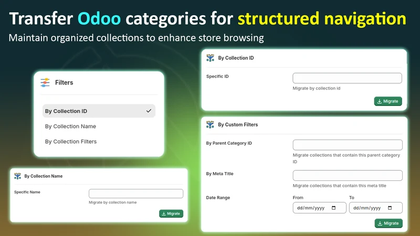Focus the Specific ID input field
The image size is (420, 236).
[x=347, y=78]
